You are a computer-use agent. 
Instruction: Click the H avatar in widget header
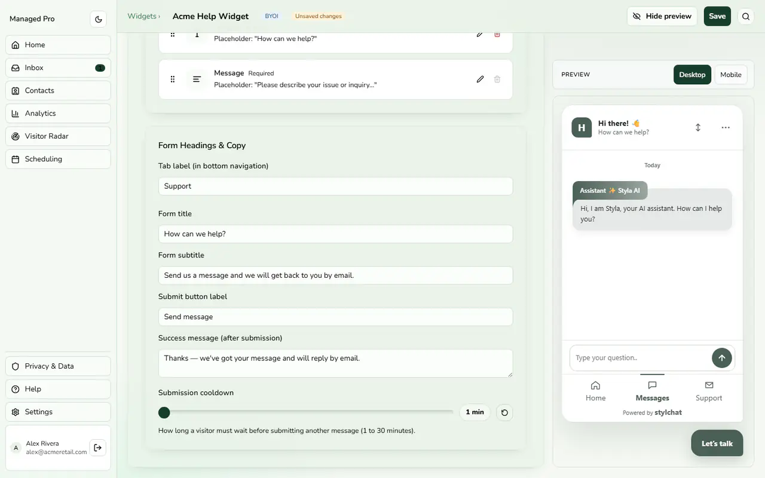pos(582,127)
